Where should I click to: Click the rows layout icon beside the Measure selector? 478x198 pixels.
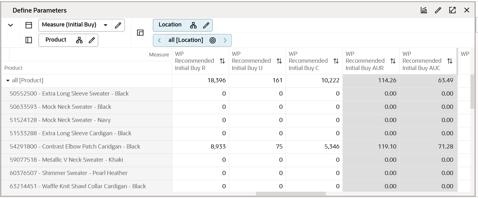tap(28, 25)
